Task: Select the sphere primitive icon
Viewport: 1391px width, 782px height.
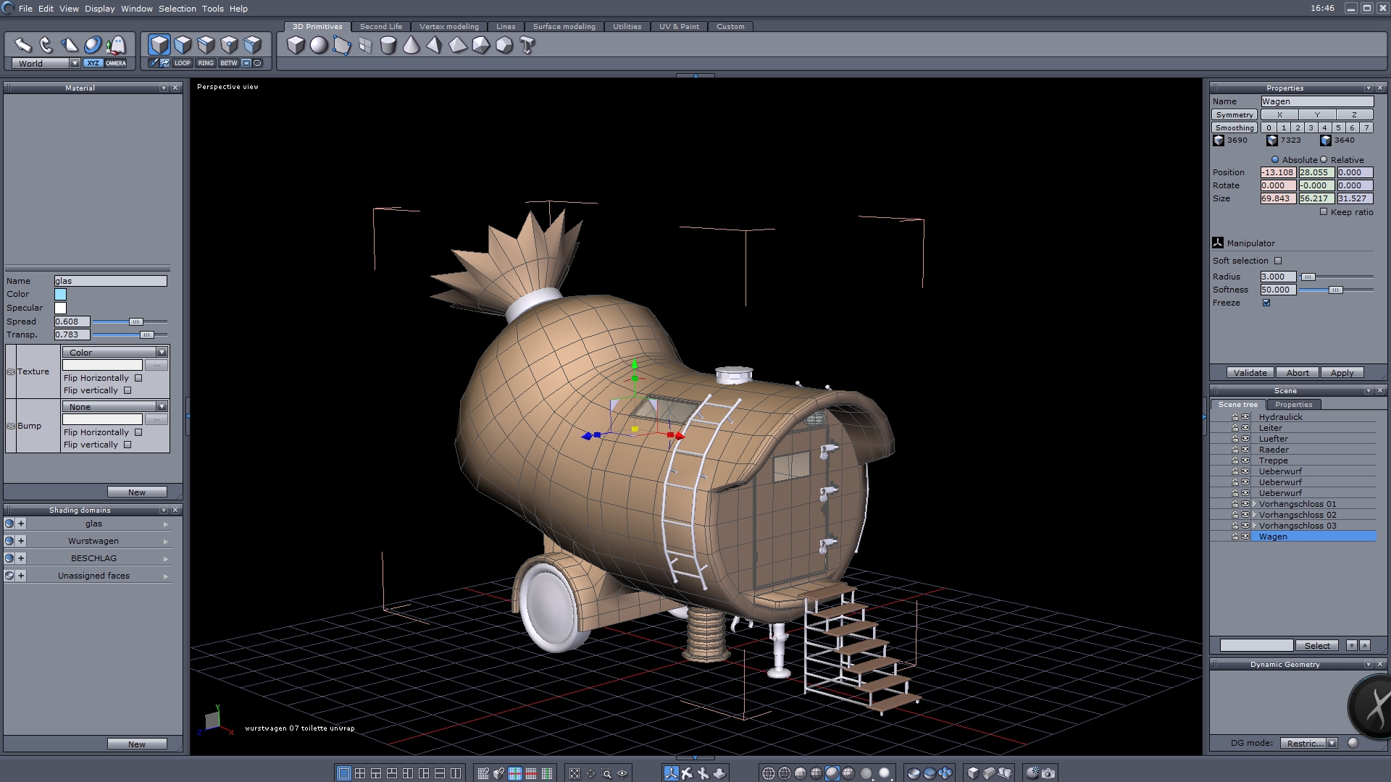Action: (319, 46)
